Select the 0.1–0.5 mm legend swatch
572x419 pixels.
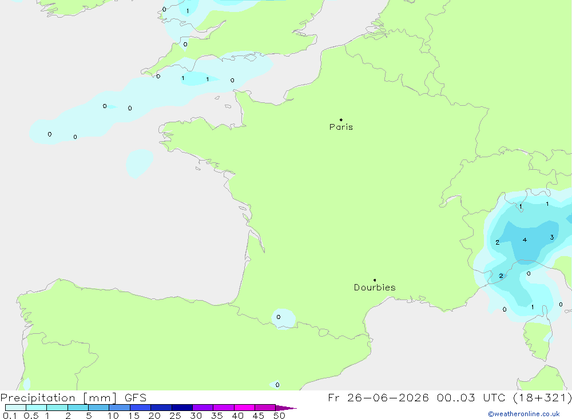(15, 408)
